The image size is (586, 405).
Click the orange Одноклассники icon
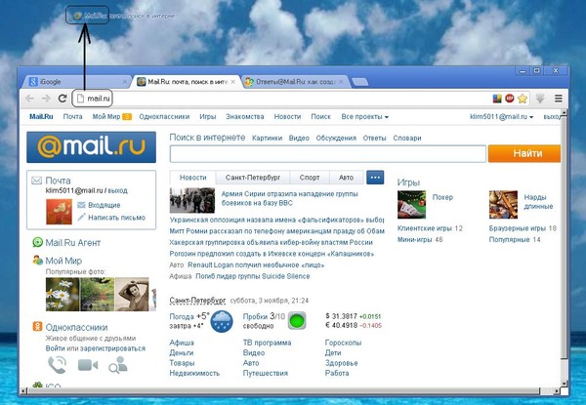point(37,327)
